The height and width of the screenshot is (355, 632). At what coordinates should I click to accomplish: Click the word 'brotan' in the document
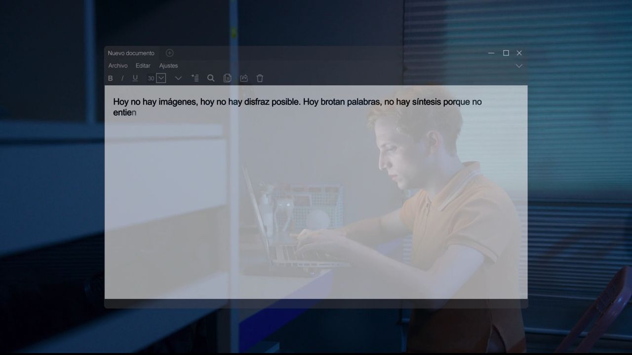click(332, 102)
